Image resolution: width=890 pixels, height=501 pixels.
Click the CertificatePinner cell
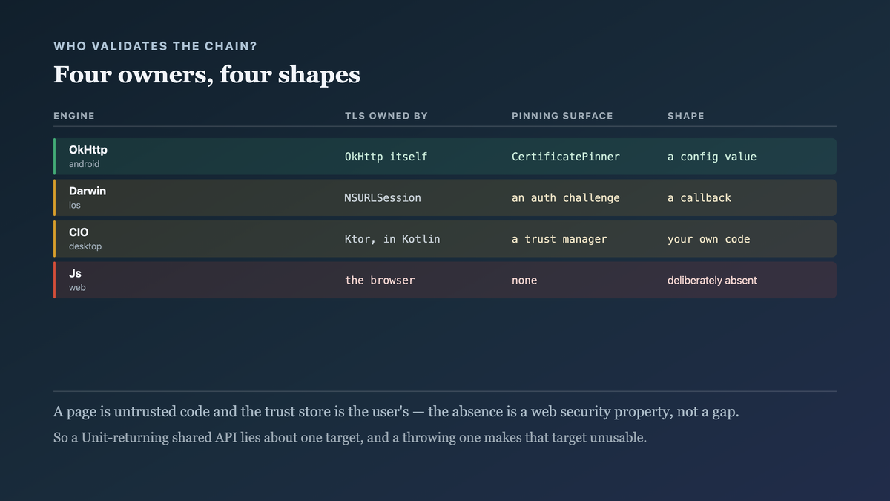click(566, 157)
